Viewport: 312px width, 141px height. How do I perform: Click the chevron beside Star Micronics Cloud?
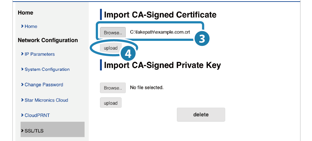pos(22,100)
